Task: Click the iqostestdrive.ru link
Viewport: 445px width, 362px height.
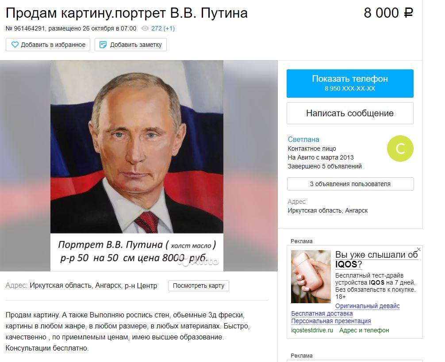Action: click(312, 330)
